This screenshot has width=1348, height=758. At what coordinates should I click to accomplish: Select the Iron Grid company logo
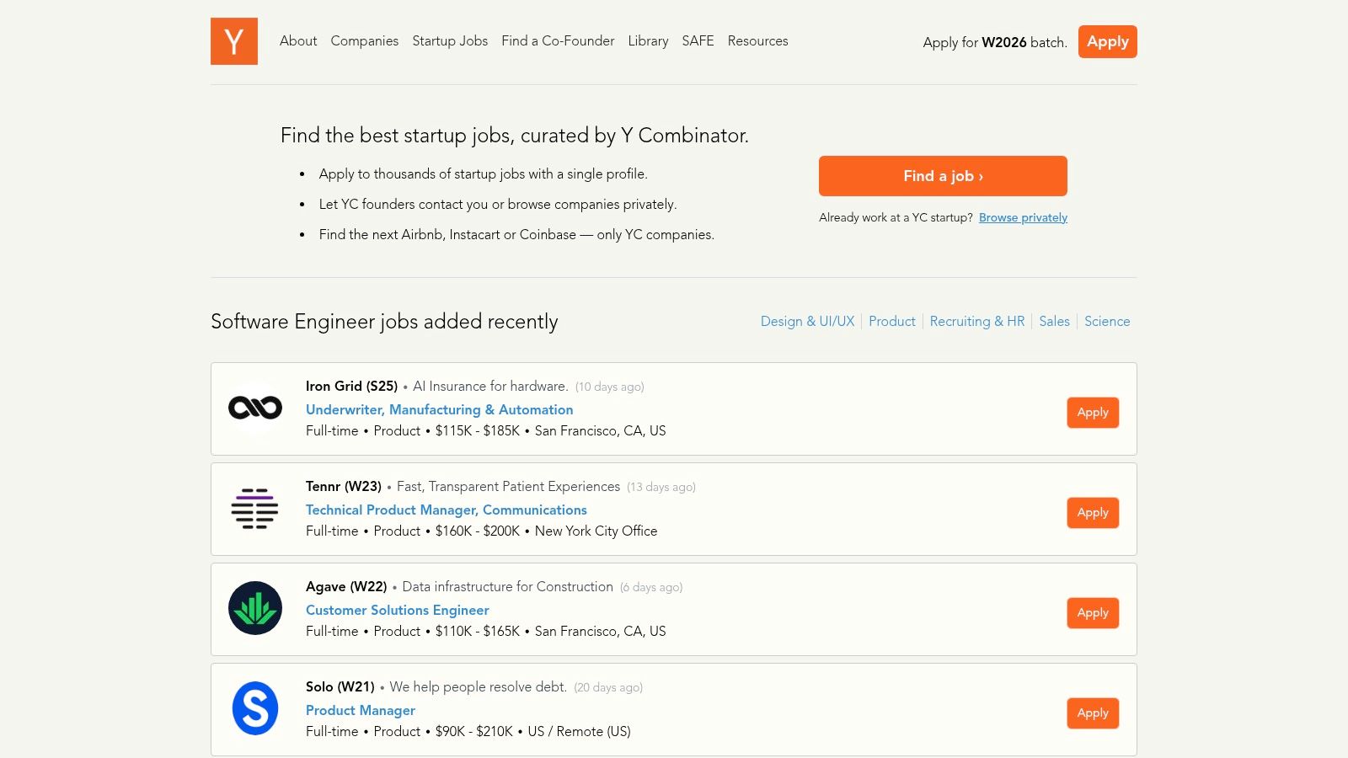coord(254,408)
